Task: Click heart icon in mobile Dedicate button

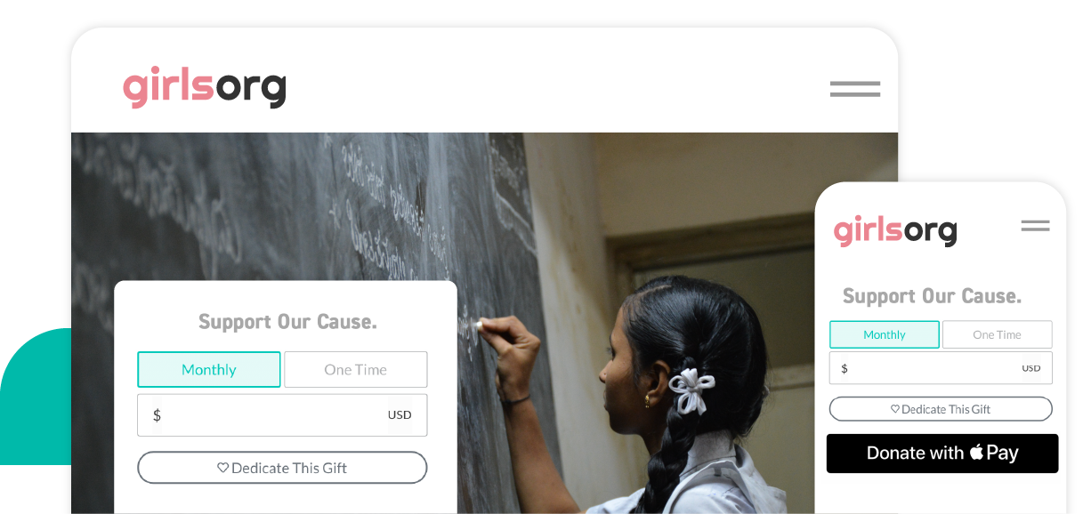Action: 895,409
